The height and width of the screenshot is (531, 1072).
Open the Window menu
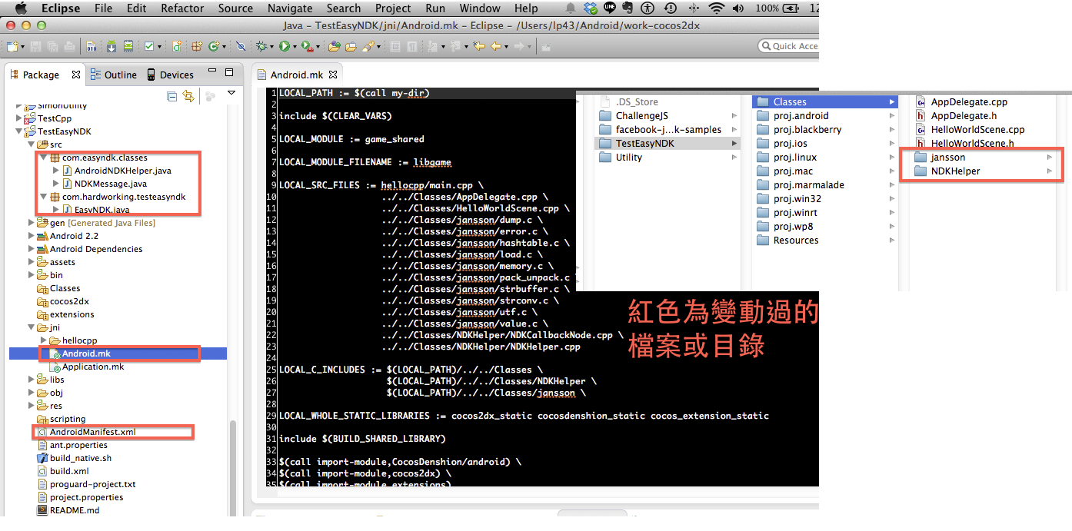click(480, 8)
